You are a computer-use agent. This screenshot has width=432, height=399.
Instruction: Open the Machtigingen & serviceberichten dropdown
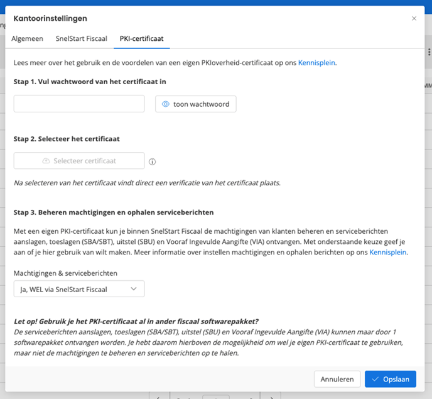pyautogui.click(x=79, y=289)
